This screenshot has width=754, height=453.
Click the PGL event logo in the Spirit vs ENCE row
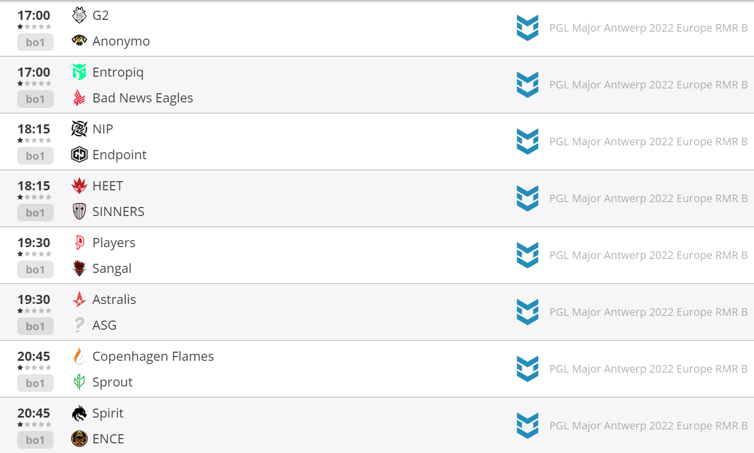[528, 426]
